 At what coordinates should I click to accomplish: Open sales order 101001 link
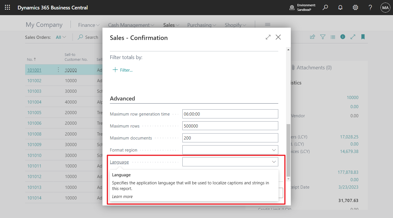34,70
